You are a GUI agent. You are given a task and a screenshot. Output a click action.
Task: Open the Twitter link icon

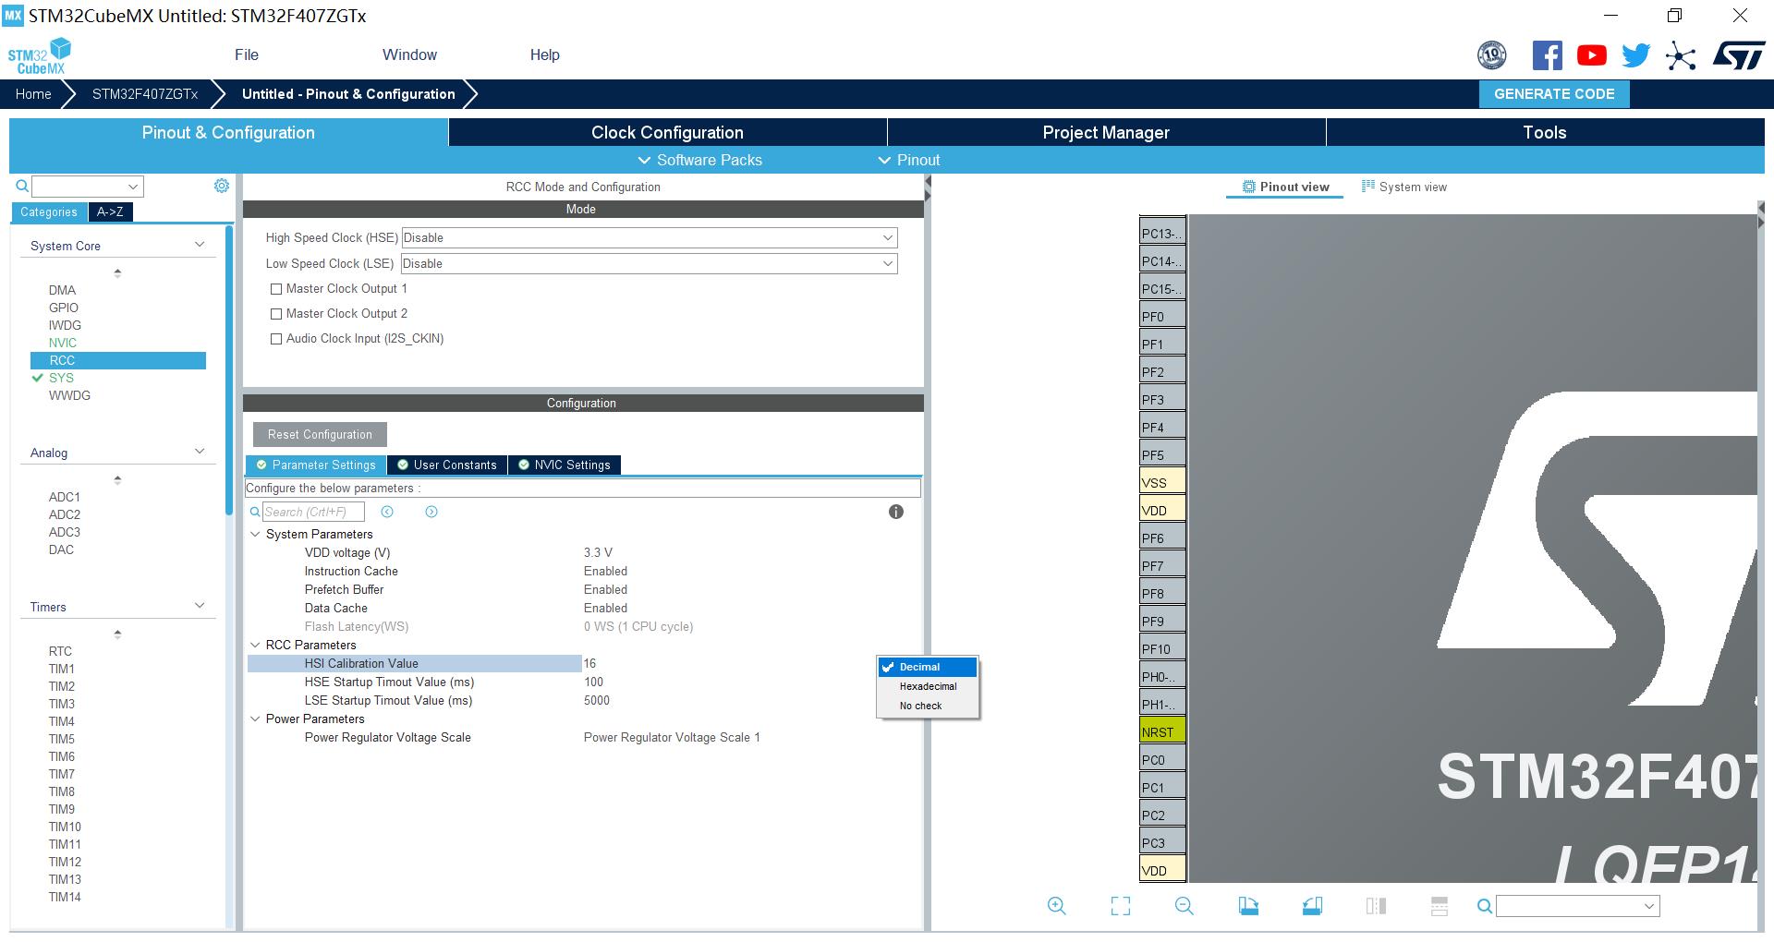[1635, 55]
